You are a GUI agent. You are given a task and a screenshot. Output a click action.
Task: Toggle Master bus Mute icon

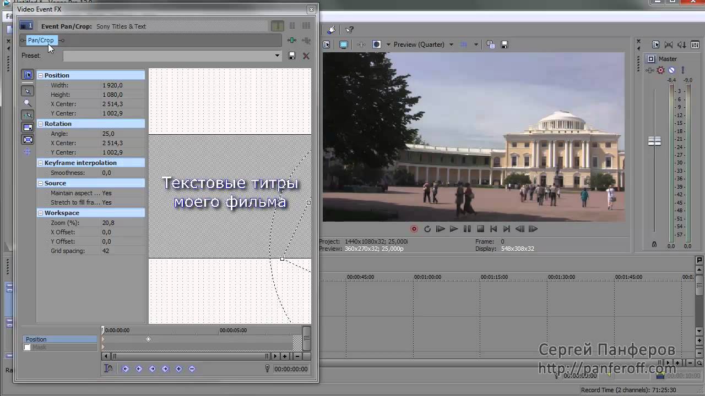point(671,70)
